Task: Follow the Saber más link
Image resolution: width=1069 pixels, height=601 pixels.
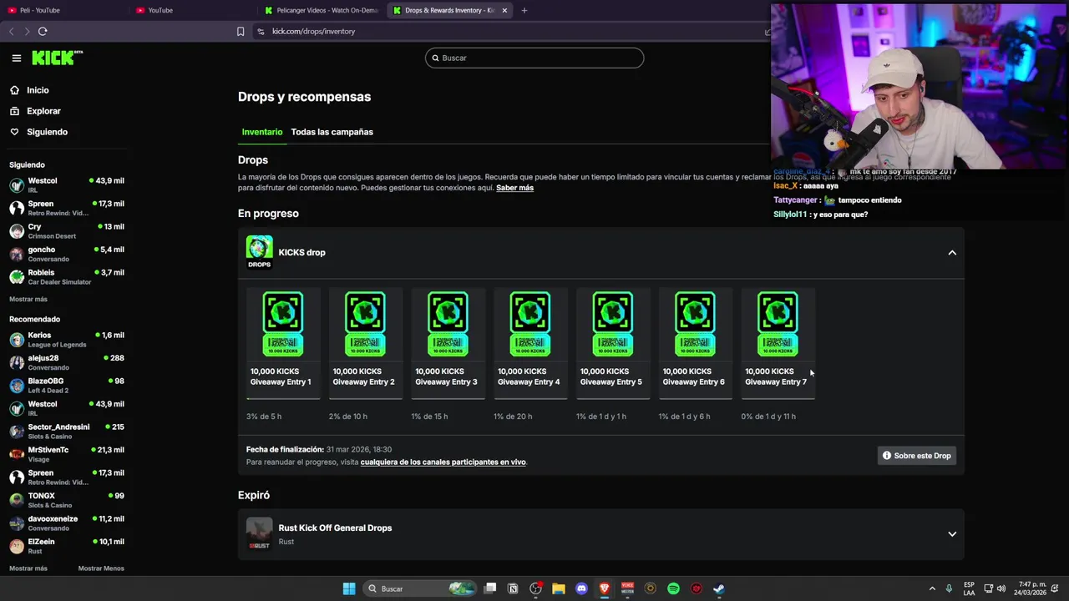Action: pyautogui.click(x=514, y=188)
